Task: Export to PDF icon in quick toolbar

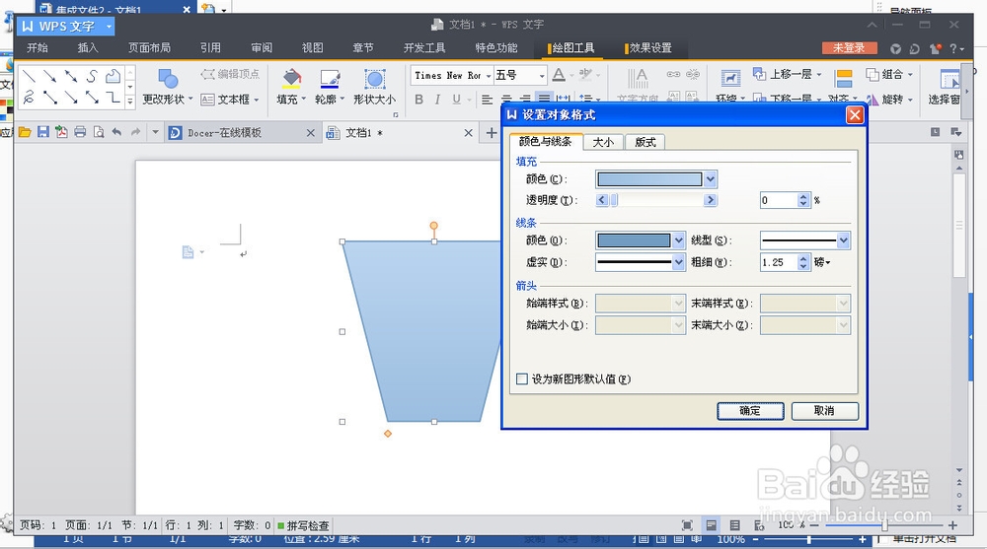Action: pyautogui.click(x=61, y=132)
